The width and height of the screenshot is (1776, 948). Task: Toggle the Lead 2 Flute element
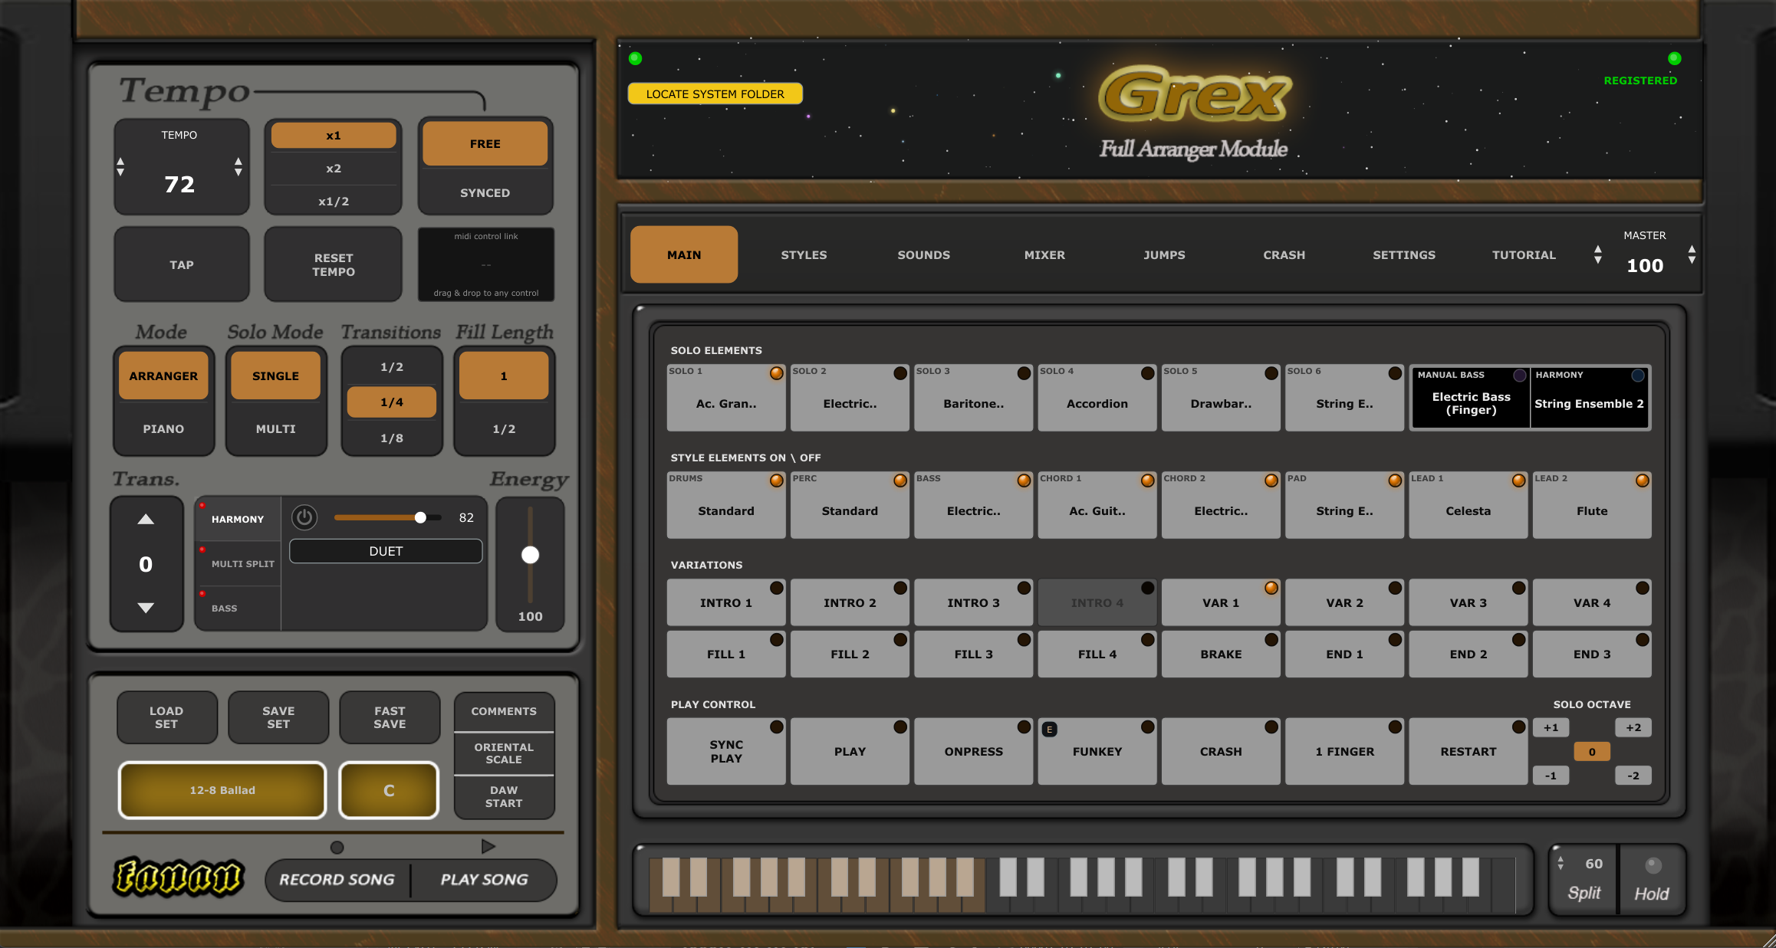(1592, 505)
